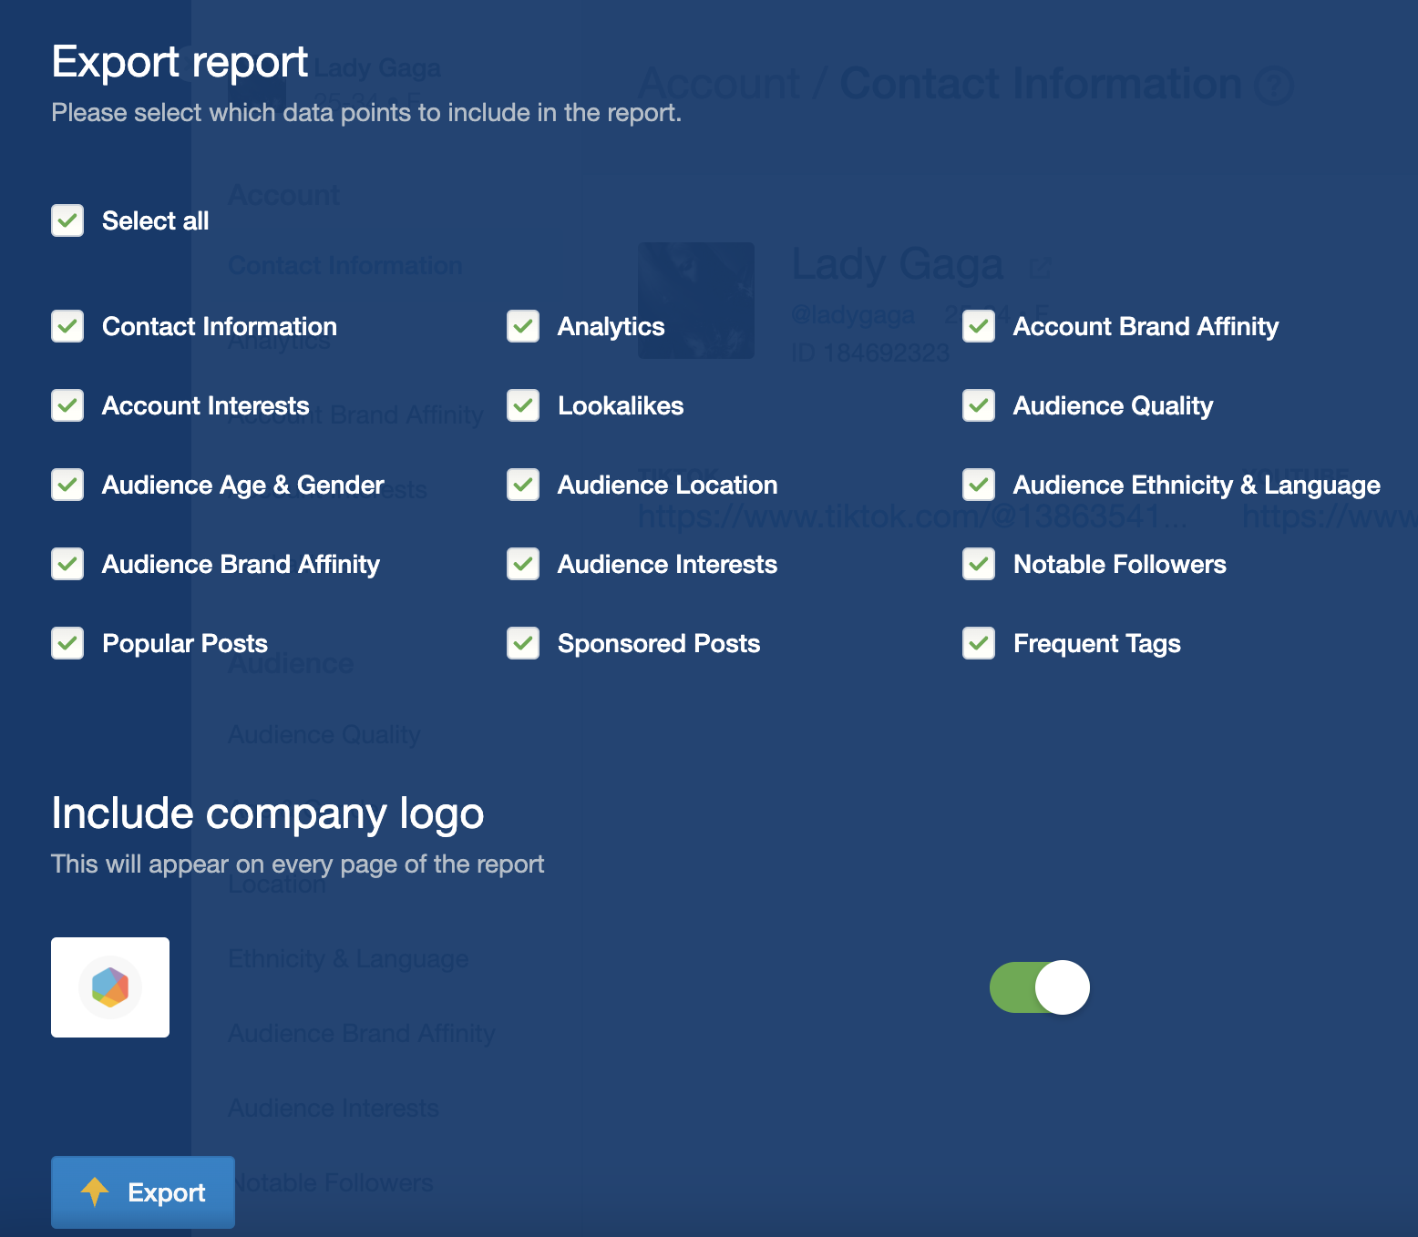Click the Account Brand Affinity label

point(1146,327)
